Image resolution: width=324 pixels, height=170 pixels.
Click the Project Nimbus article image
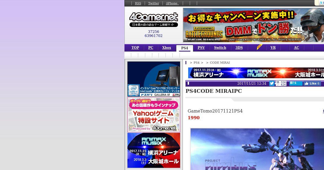257,149
